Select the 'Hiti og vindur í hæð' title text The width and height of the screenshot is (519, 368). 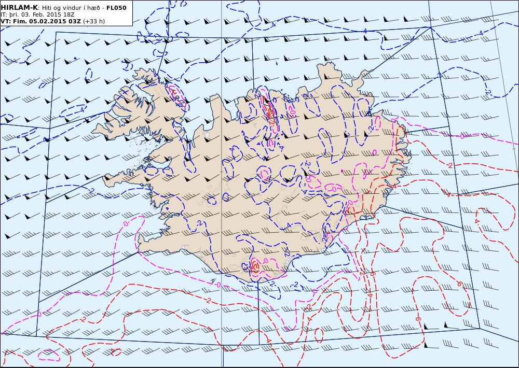[71, 8]
